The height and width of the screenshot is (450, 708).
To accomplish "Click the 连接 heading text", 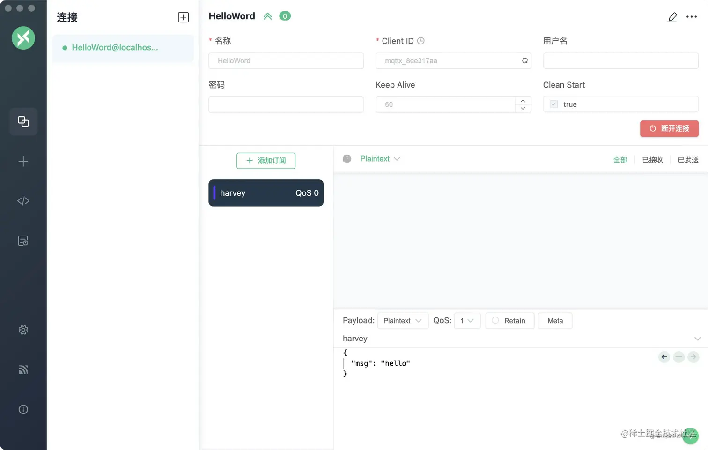I will [x=67, y=18].
